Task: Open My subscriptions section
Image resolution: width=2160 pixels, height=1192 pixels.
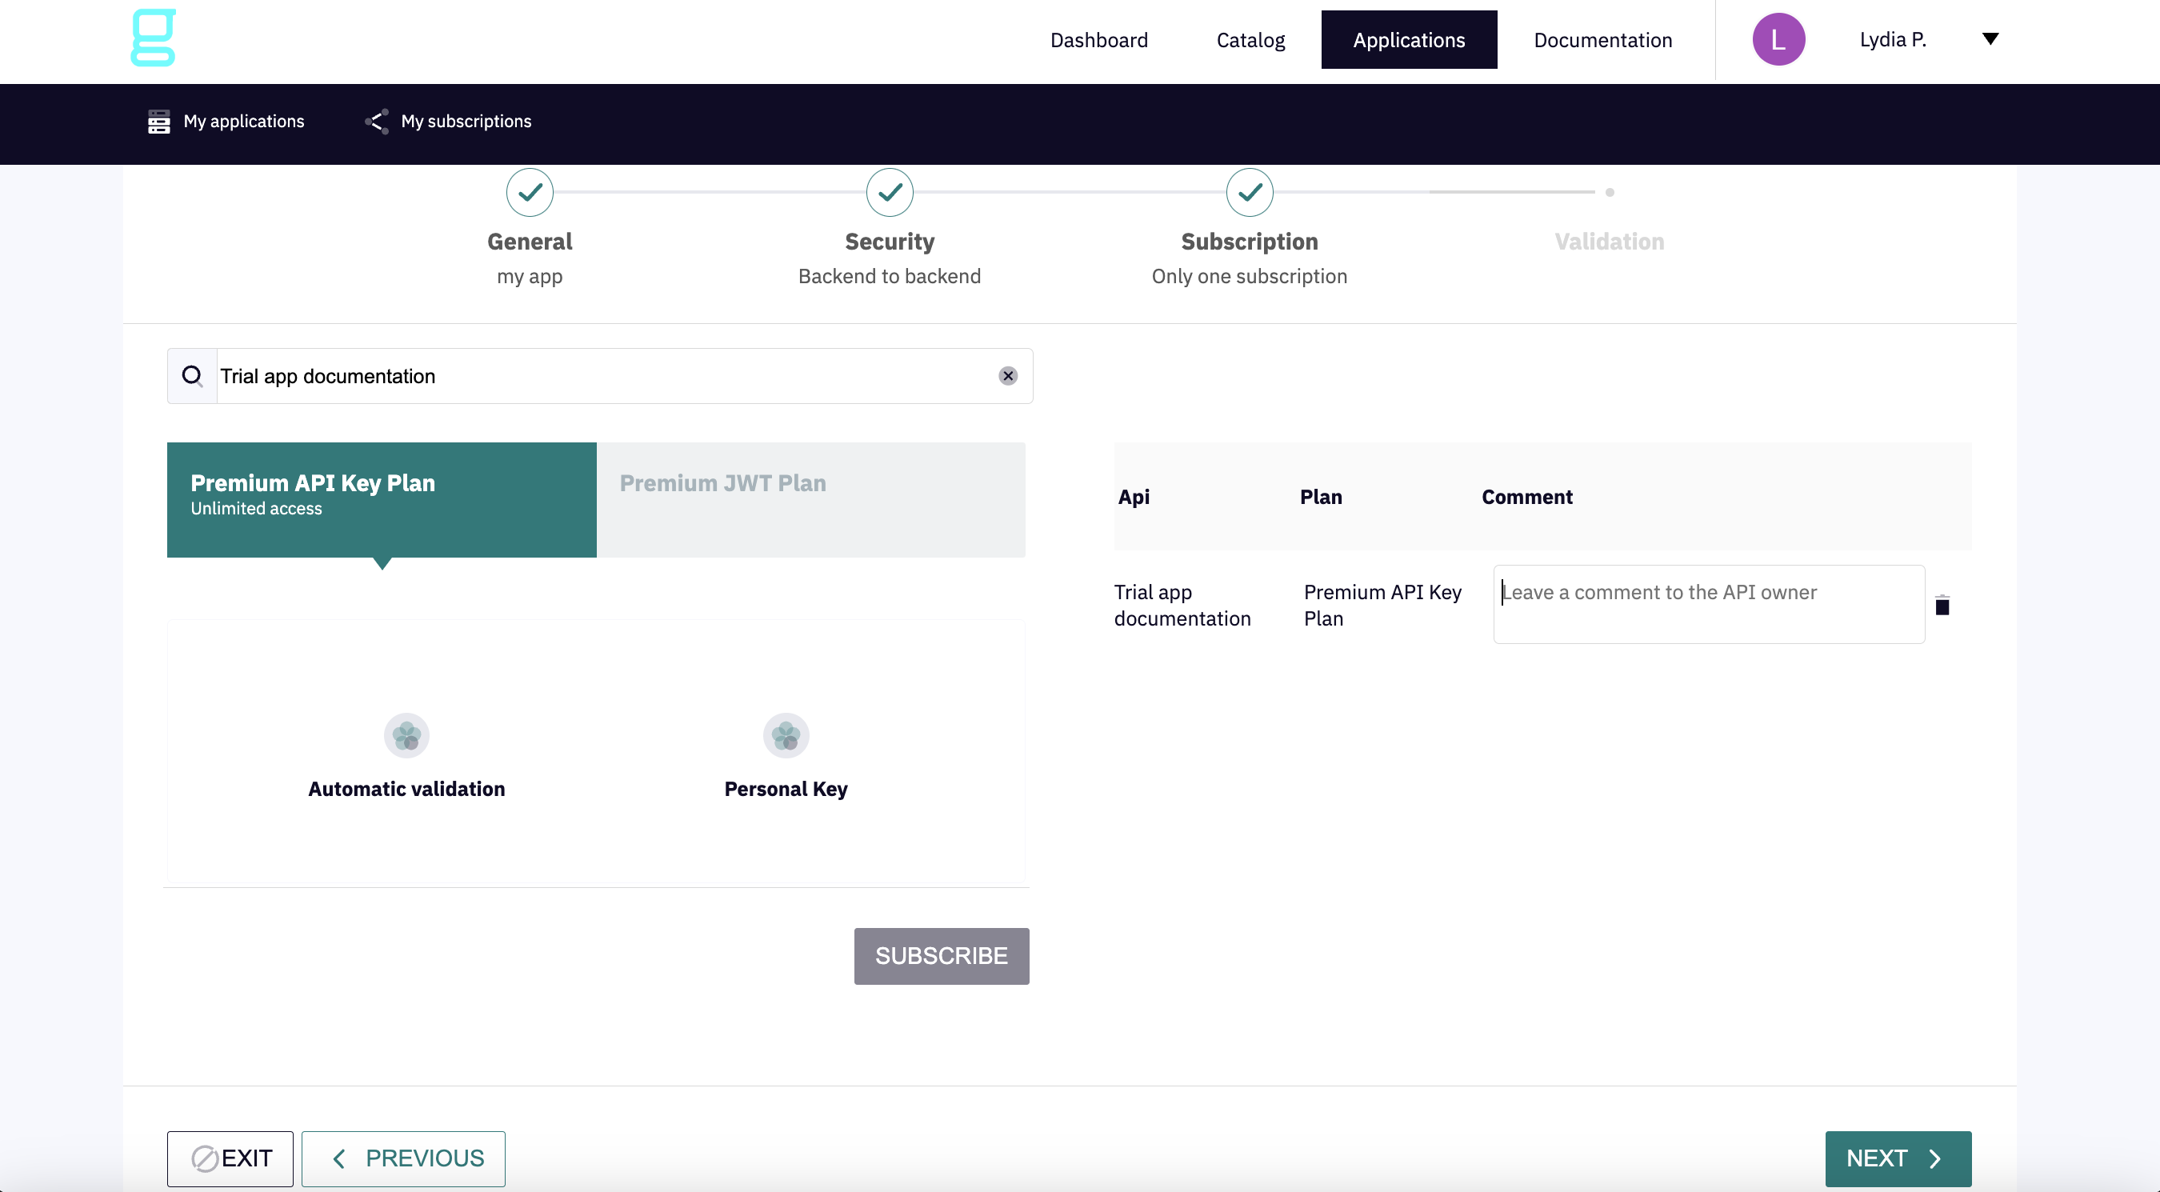Action: (449, 122)
